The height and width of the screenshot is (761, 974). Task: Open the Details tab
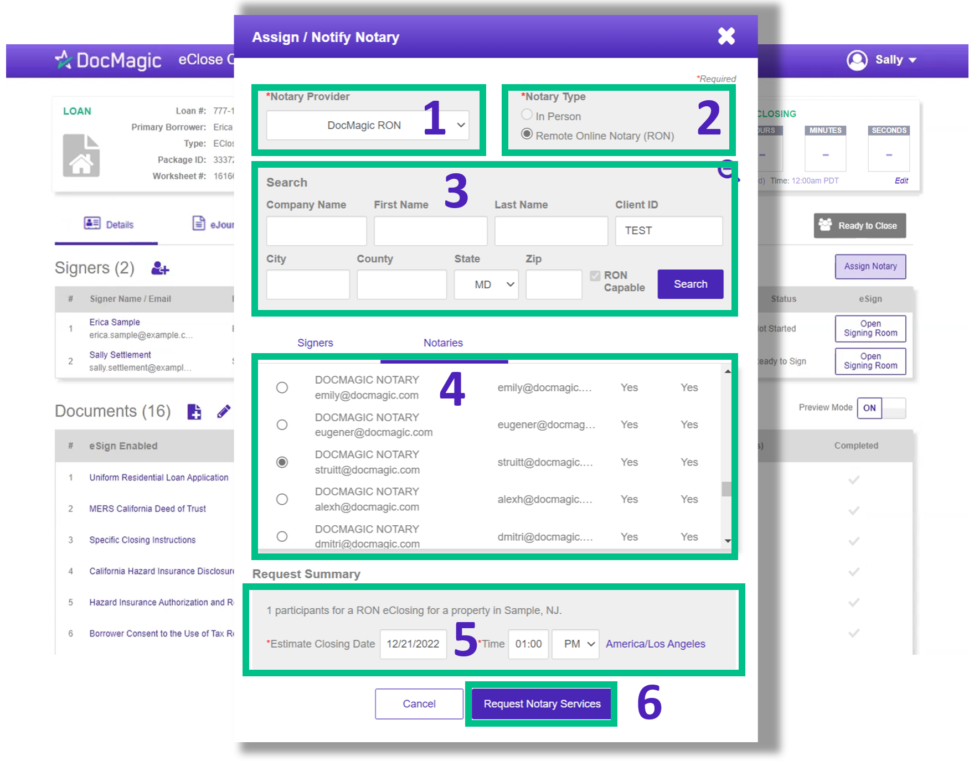pyautogui.click(x=109, y=225)
